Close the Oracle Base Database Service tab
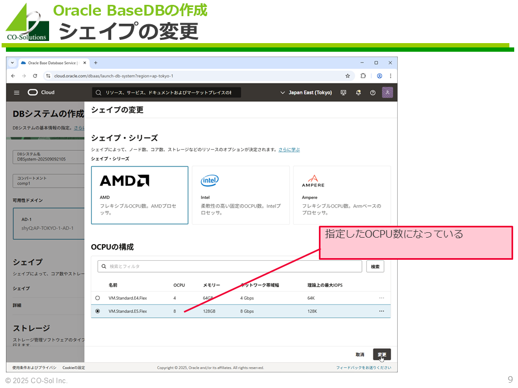518x388 pixels. (x=85, y=63)
